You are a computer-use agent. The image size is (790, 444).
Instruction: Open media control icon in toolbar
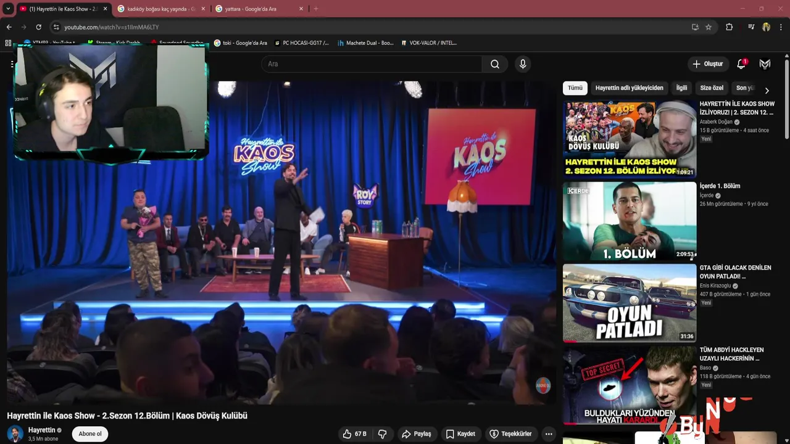coord(751,27)
